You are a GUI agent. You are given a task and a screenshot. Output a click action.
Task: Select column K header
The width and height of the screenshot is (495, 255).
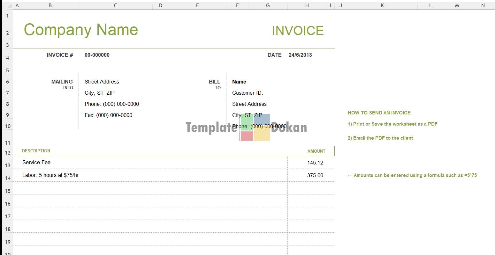[x=382, y=5]
